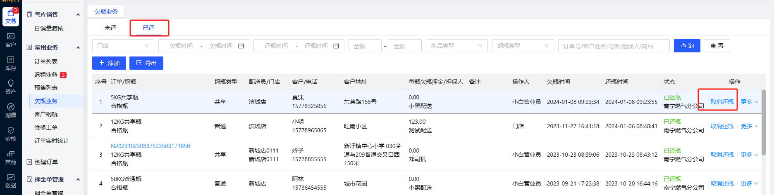Click the 添加 button
Viewport: 774px width, 195px height.
click(x=109, y=63)
